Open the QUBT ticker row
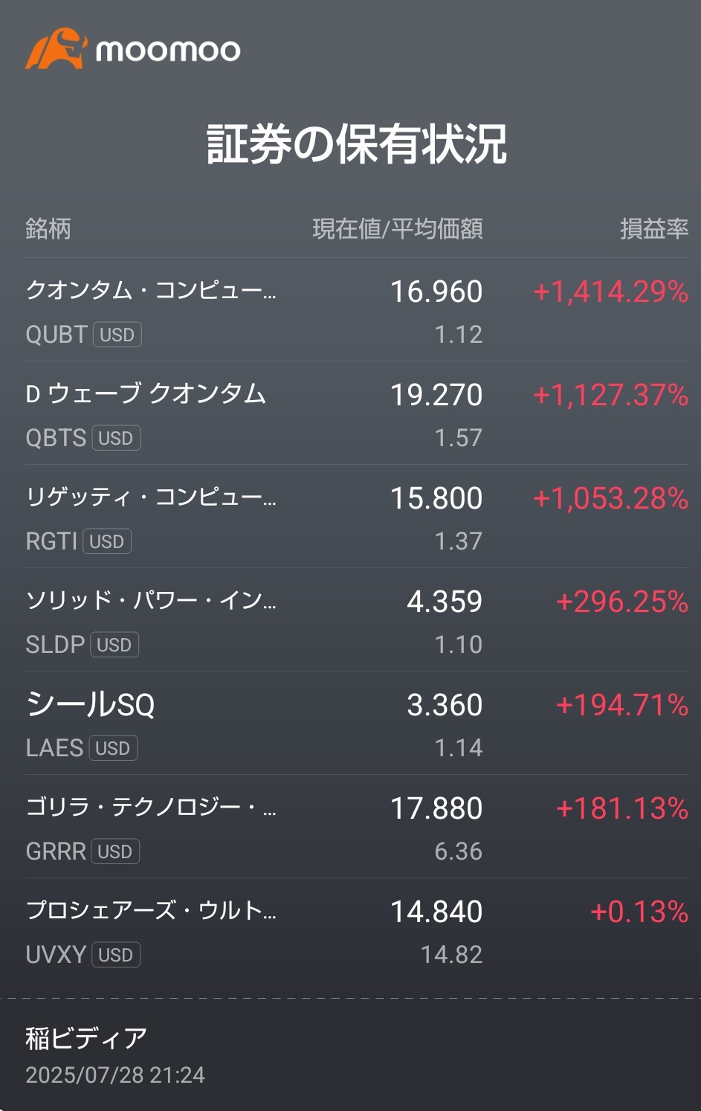Image resolution: width=701 pixels, height=1111 pixels. [357, 310]
